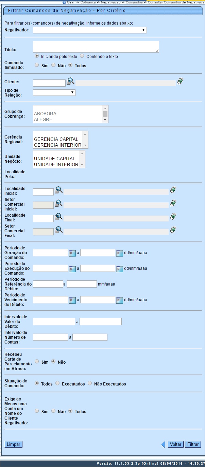Select GERENCIA CAPITAL in Gerência Regional list
The height and width of the screenshot is (467, 205).
[56, 139]
